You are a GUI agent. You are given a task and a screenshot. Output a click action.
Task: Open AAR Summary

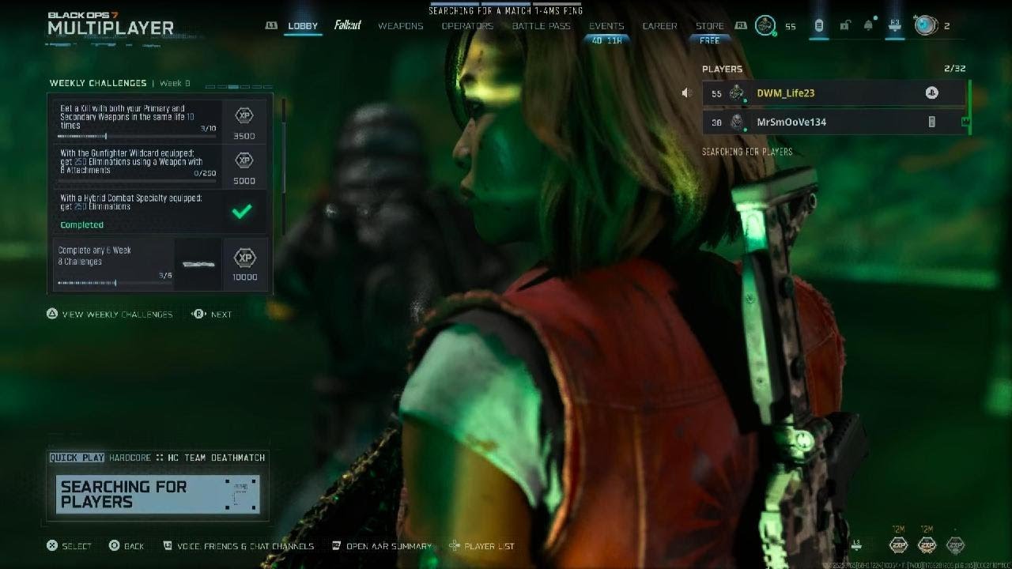click(382, 546)
